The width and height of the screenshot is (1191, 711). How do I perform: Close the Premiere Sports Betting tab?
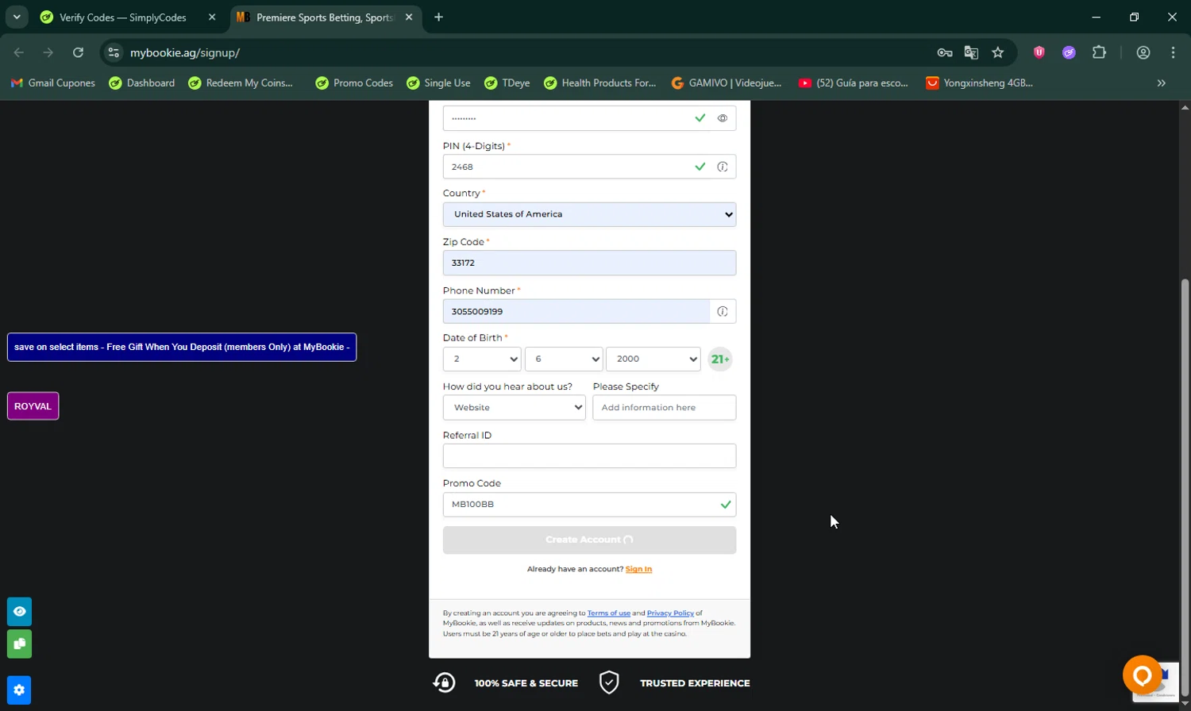click(x=409, y=17)
